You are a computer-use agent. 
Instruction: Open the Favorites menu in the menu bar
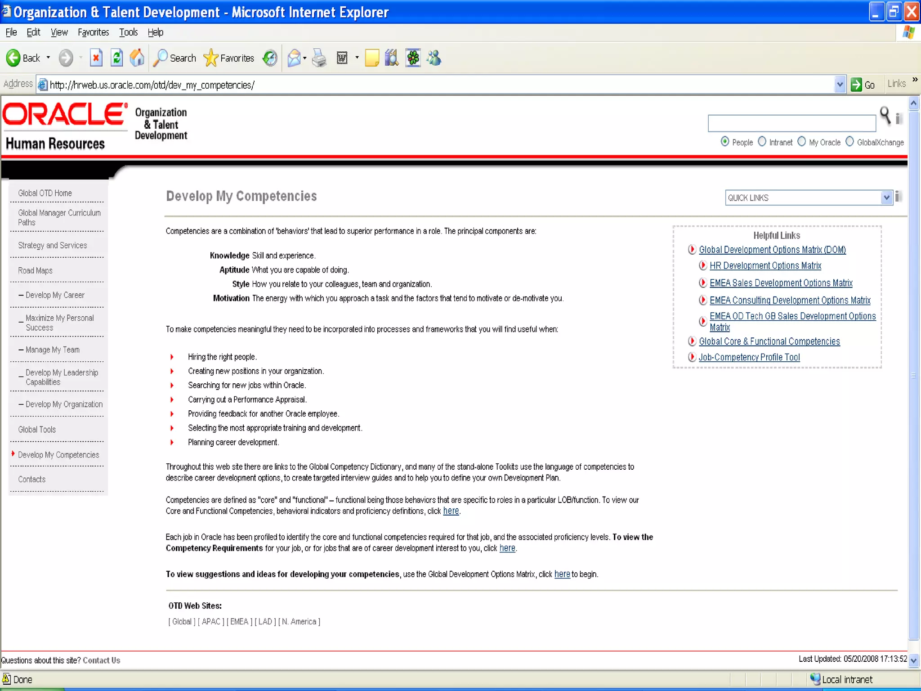pos(93,32)
